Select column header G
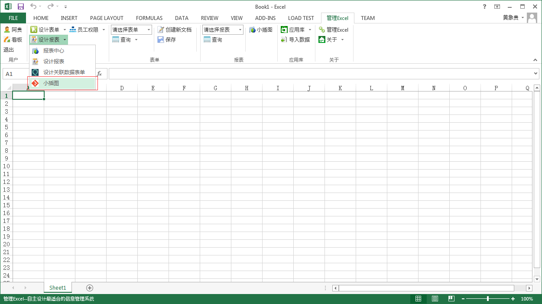This screenshot has height=304, width=542. coord(215,88)
